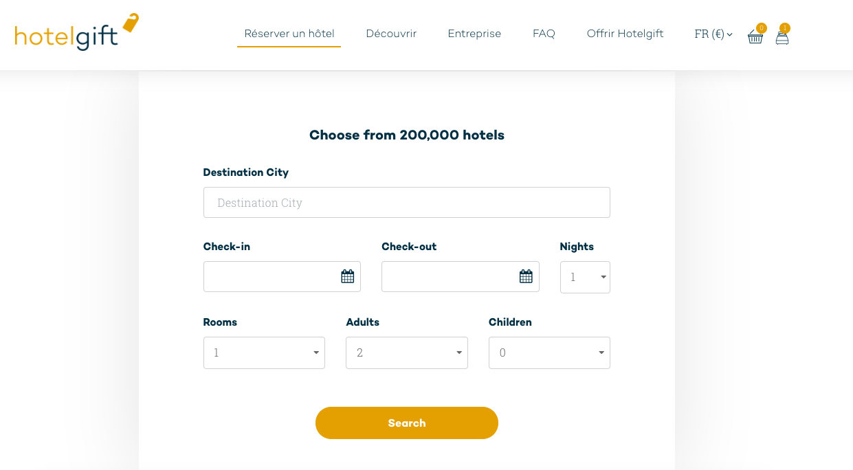Click the Offrir Hotelgift link
This screenshot has width=853, height=470.
point(625,34)
